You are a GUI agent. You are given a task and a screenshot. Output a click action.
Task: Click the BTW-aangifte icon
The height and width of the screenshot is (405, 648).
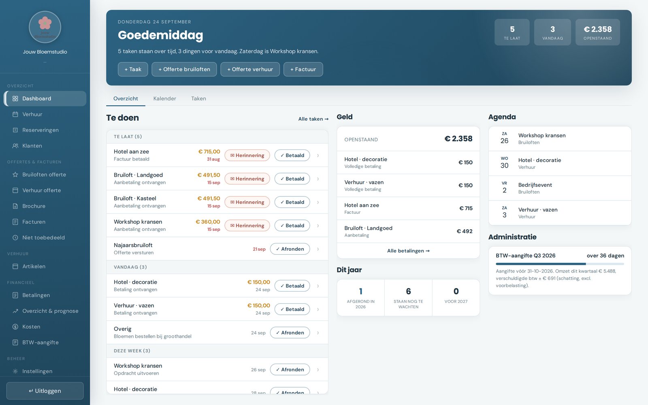15,343
